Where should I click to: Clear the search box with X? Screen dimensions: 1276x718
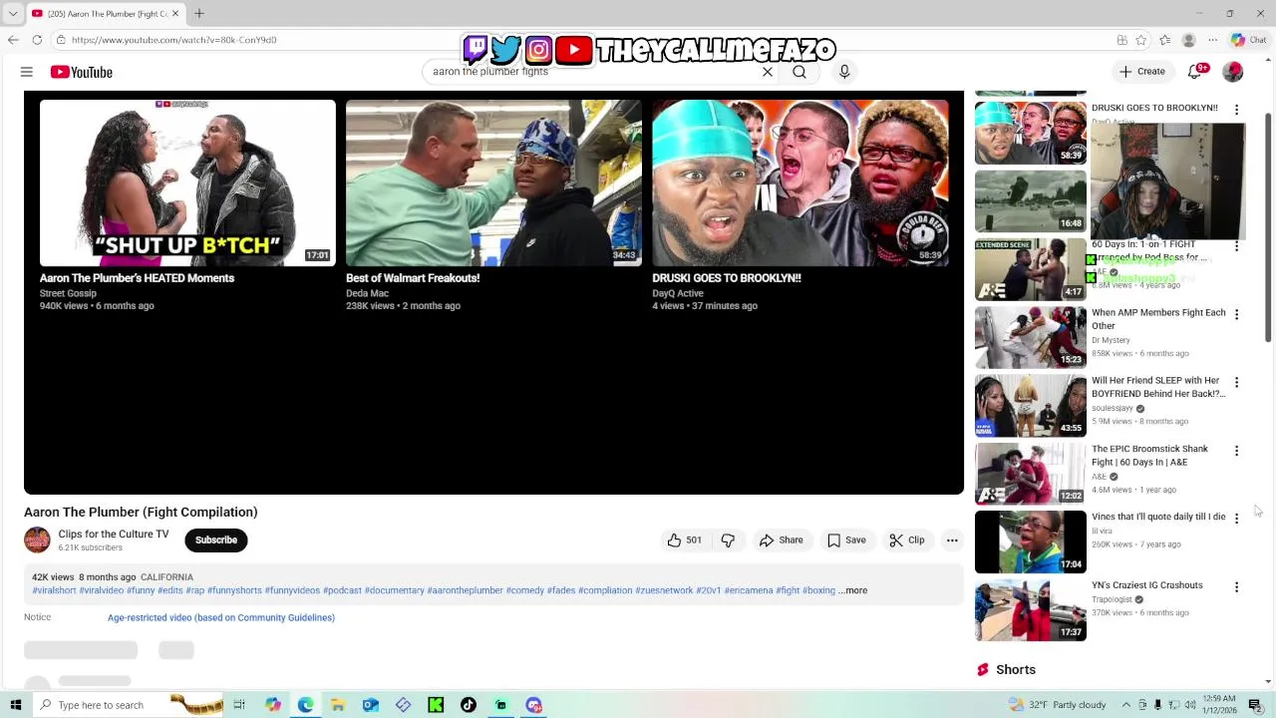click(x=768, y=72)
